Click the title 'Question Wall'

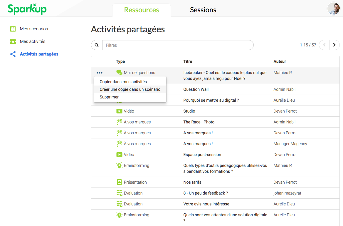196,89
